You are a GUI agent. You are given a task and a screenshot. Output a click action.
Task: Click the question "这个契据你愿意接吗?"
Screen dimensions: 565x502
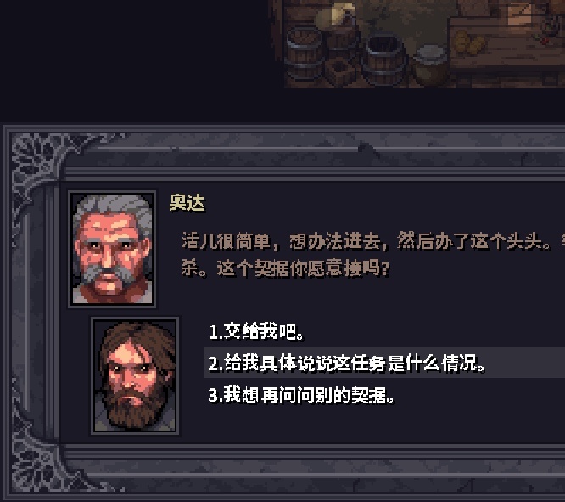(303, 268)
